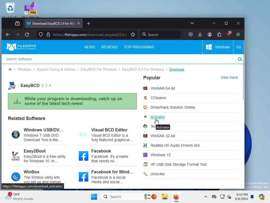The image size is (270, 203).
Task: Open the notification bell in the taskbar
Action: click(x=252, y=197)
